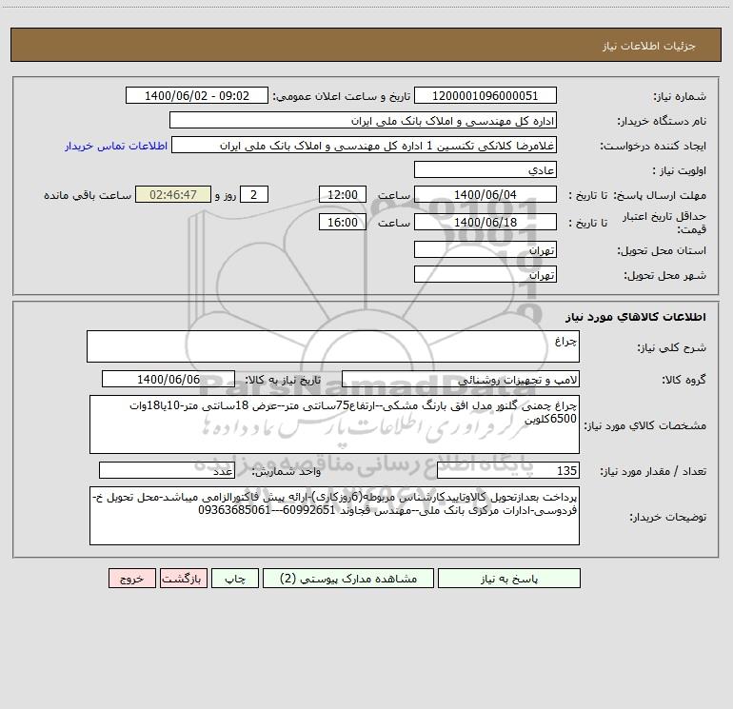Click the خروج exit button
733x709 pixels.
coord(131,579)
